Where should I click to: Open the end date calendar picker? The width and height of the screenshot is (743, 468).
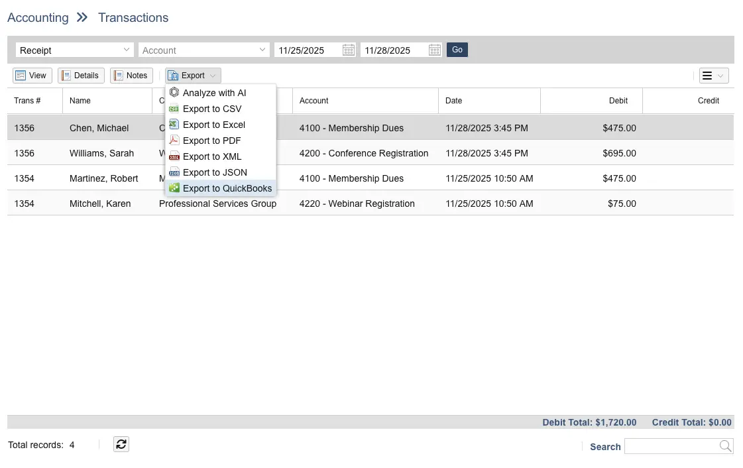pyautogui.click(x=434, y=50)
